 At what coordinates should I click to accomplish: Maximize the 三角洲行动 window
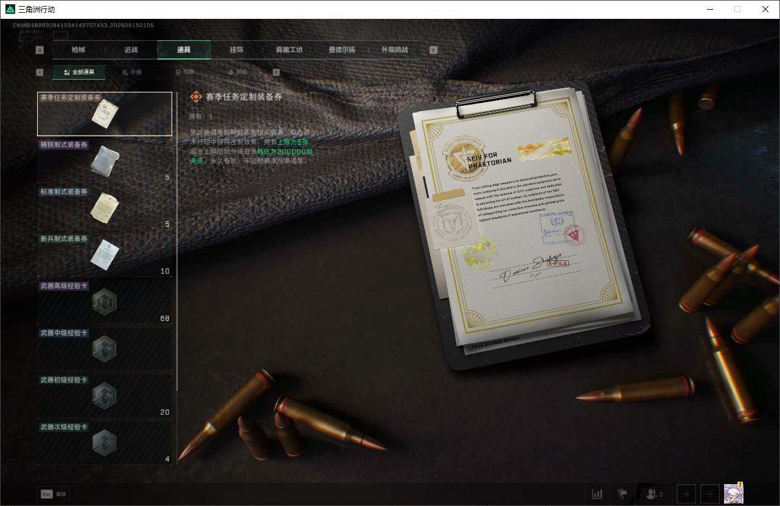click(737, 9)
